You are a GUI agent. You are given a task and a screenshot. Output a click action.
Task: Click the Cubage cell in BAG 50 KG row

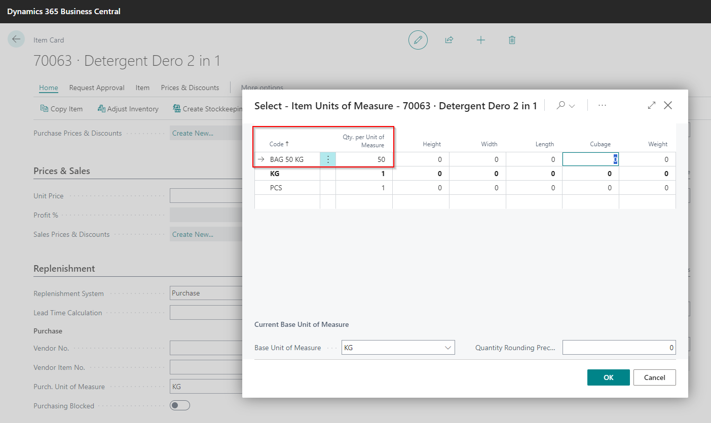click(590, 159)
